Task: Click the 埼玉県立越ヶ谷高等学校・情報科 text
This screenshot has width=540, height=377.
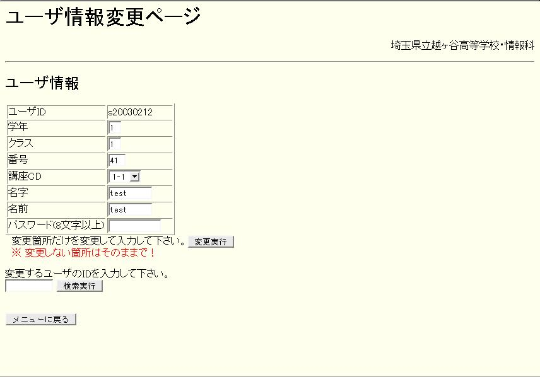Action: point(462,45)
